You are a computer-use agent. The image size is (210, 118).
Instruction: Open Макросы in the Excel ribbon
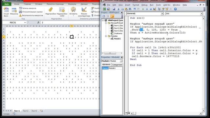click(x=14, y=11)
